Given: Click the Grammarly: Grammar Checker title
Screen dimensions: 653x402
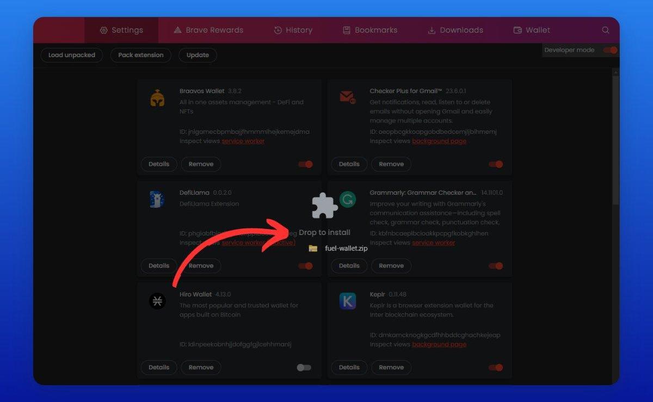Looking at the screenshot, I should coord(423,193).
